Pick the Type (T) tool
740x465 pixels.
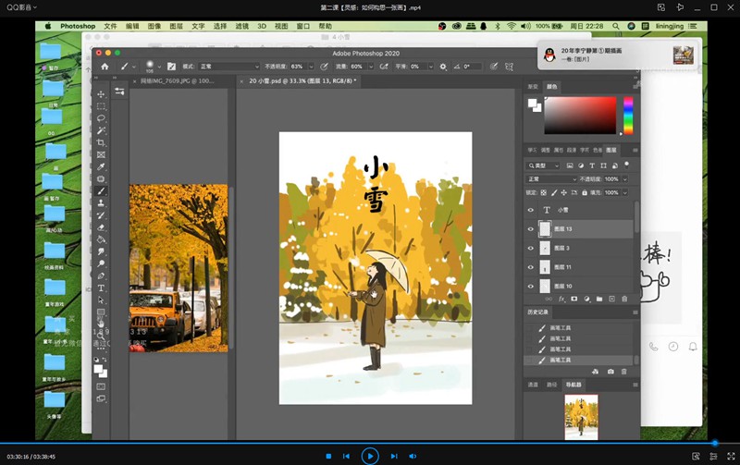[101, 288]
